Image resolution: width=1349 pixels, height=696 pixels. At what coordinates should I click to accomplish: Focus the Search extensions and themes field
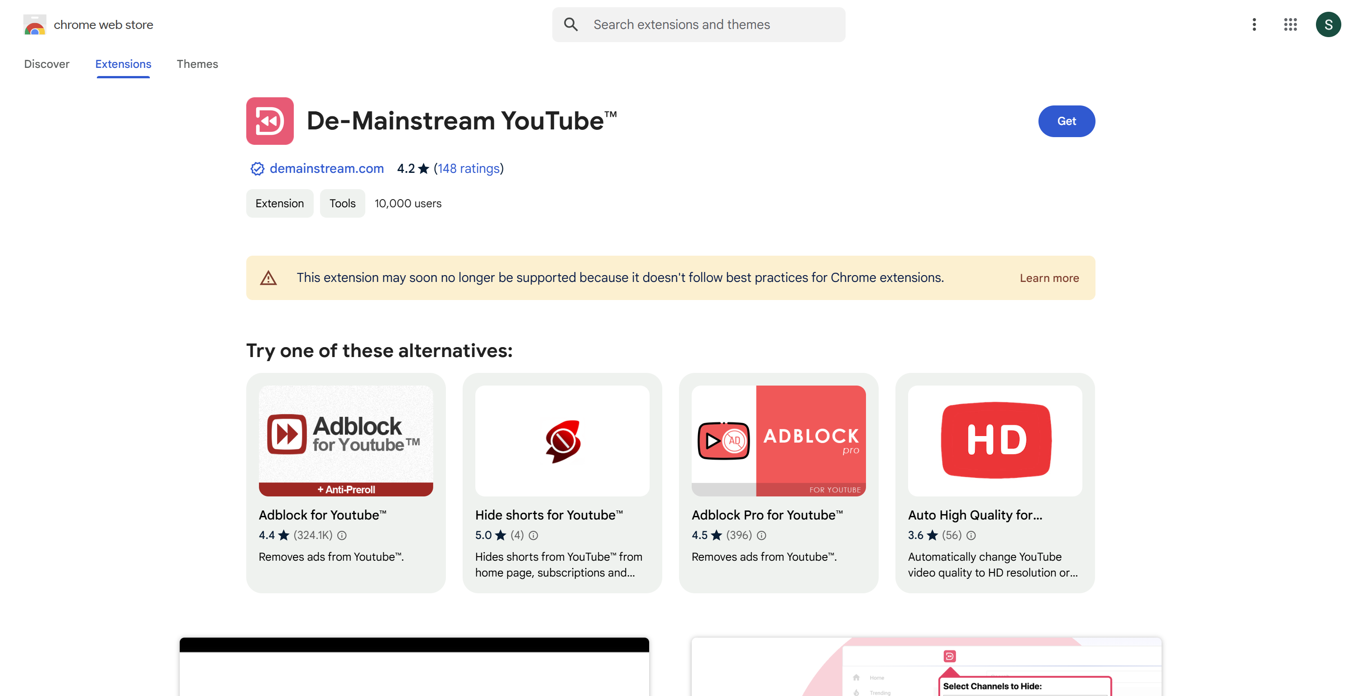[x=698, y=24]
